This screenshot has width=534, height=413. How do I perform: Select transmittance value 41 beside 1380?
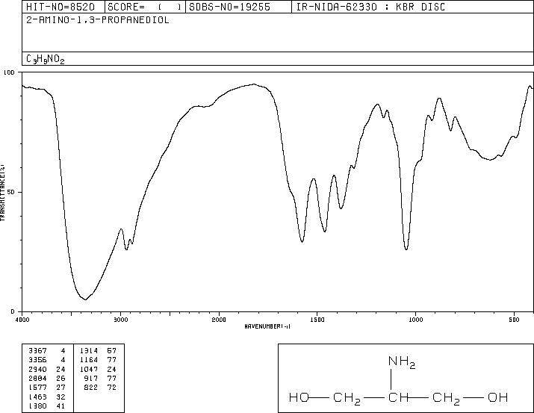pyautogui.click(x=60, y=406)
